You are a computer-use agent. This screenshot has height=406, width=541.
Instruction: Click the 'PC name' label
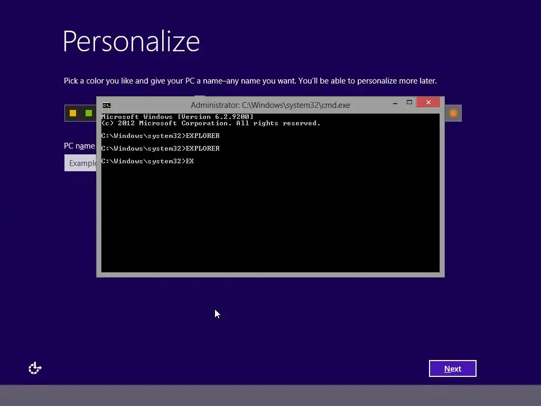coord(79,146)
